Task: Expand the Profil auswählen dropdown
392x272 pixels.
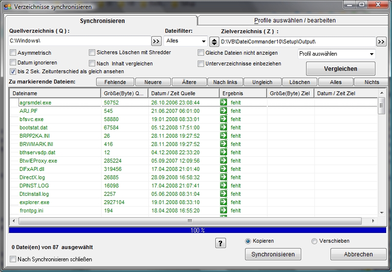Action: click(336, 54)
